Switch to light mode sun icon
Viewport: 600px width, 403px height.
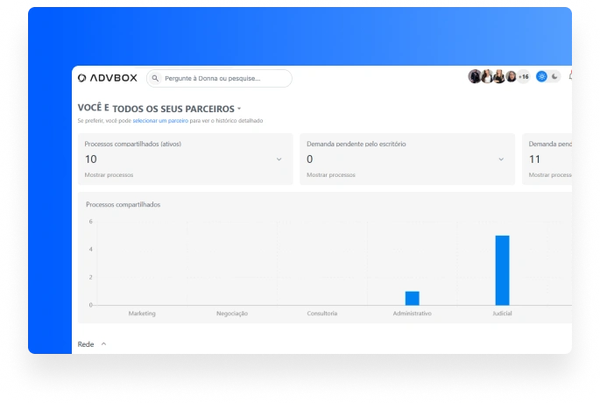point(541,76)
